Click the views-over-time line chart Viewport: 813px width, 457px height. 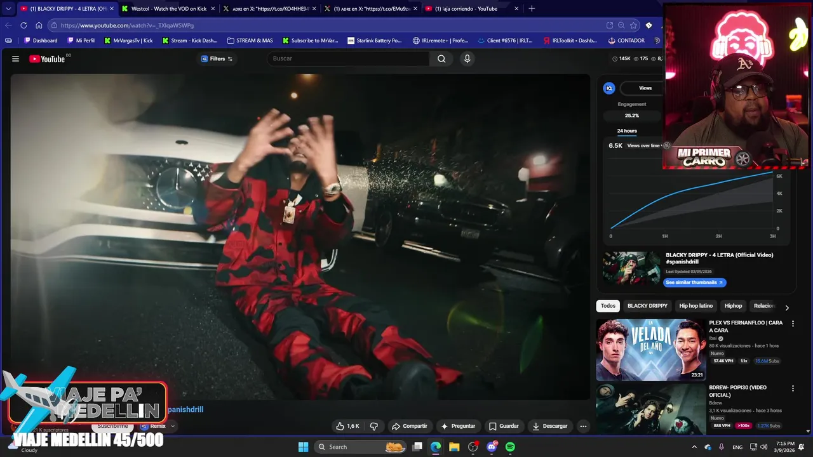pos(693,199)
